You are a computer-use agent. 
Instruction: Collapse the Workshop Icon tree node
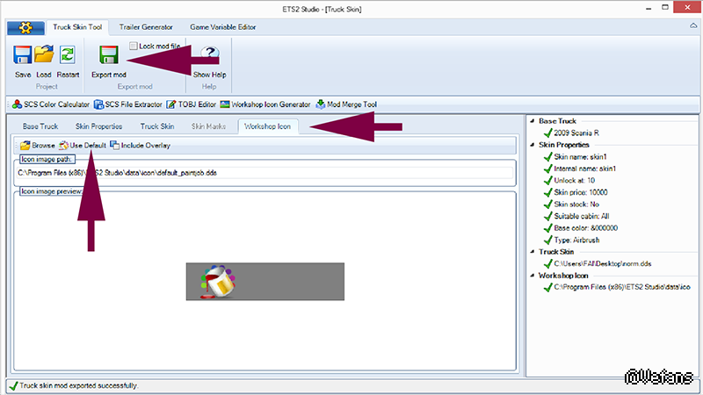533,276
